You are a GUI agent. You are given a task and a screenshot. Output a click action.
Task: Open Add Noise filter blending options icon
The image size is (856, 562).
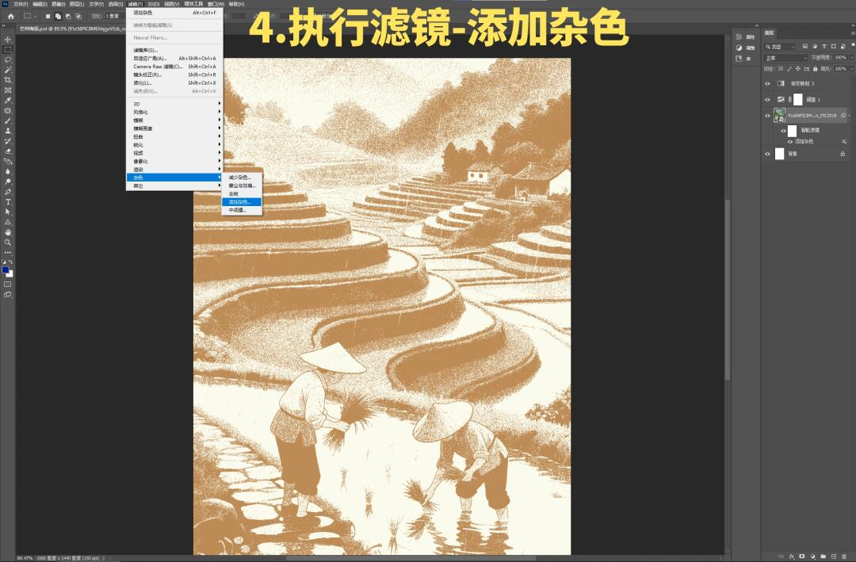click(844, 141)
